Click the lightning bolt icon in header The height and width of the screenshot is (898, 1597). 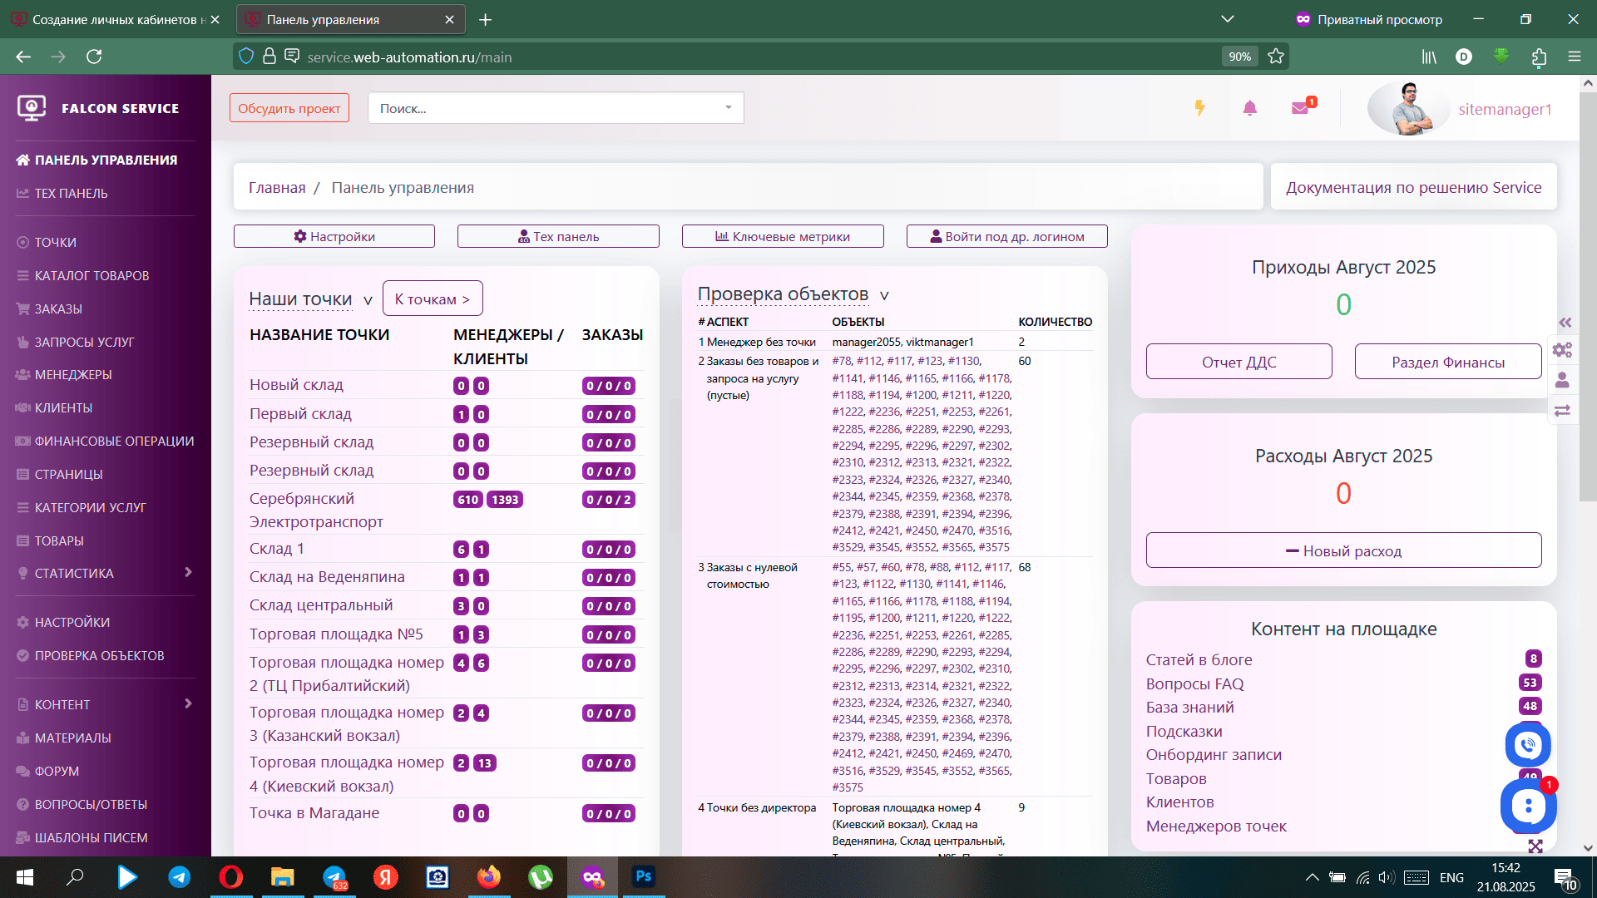(1199, 108)
